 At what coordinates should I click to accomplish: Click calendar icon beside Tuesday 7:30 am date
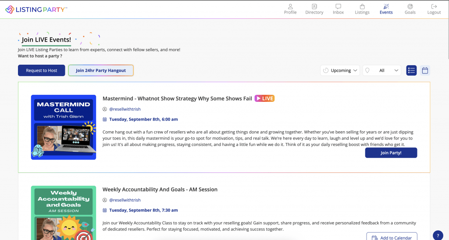pyautogui.click(x=105, y=210)
